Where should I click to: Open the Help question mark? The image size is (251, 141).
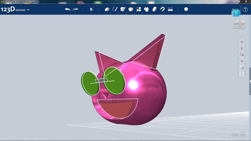[x=245, y=10]
